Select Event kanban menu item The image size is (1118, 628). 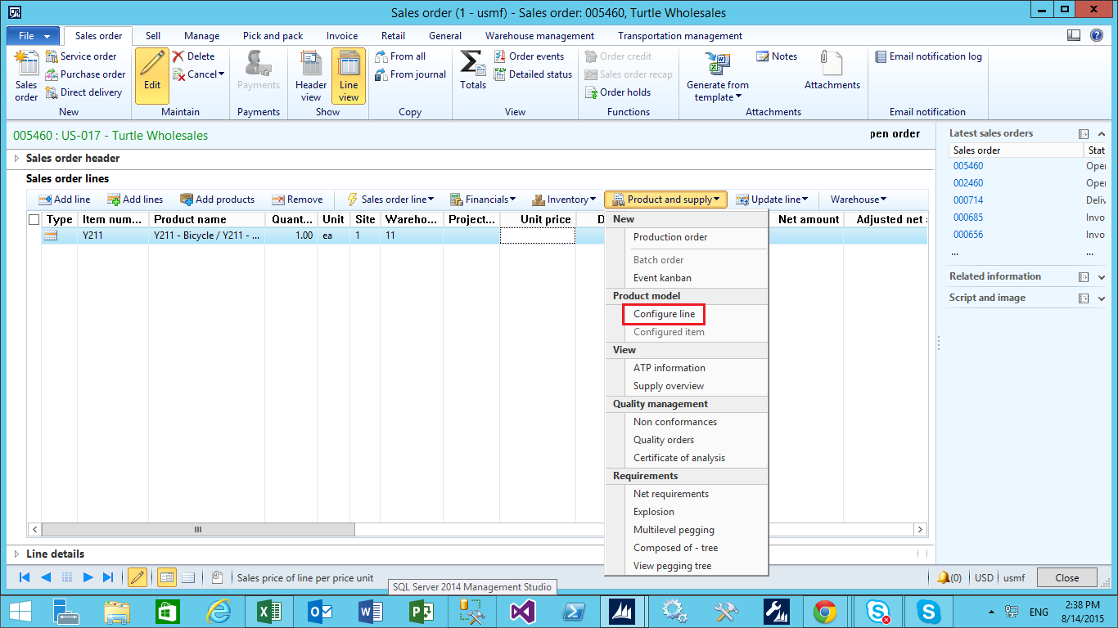coord(662,278)
